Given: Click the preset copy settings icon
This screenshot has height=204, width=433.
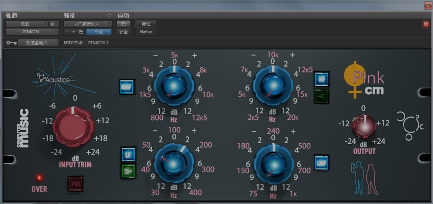Looking at the screenshot, I should (81, 32).
